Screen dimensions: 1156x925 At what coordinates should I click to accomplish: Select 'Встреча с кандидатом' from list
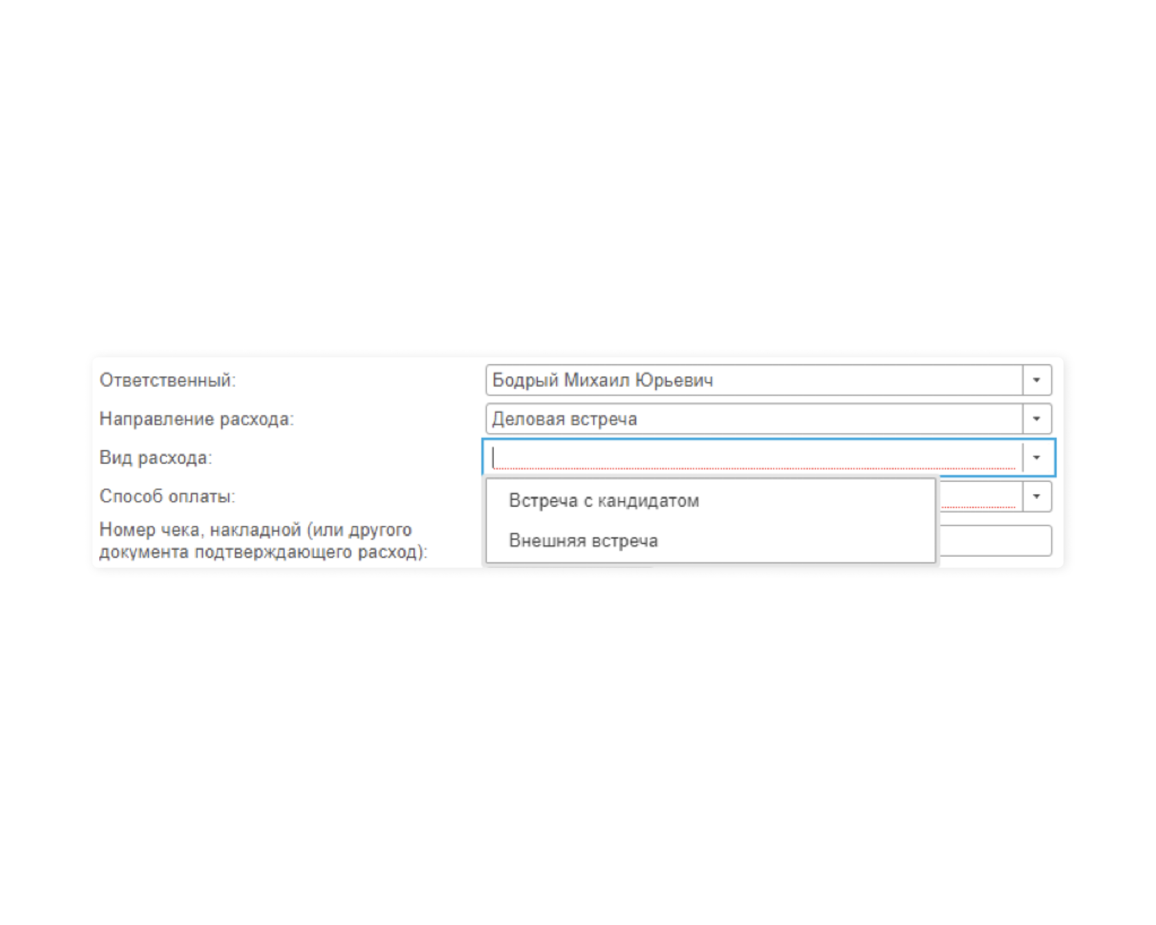710,500
